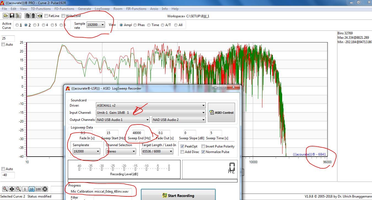Open NAD USB Audio 1 output dropdown
The image size is (372, 200).
123,120
